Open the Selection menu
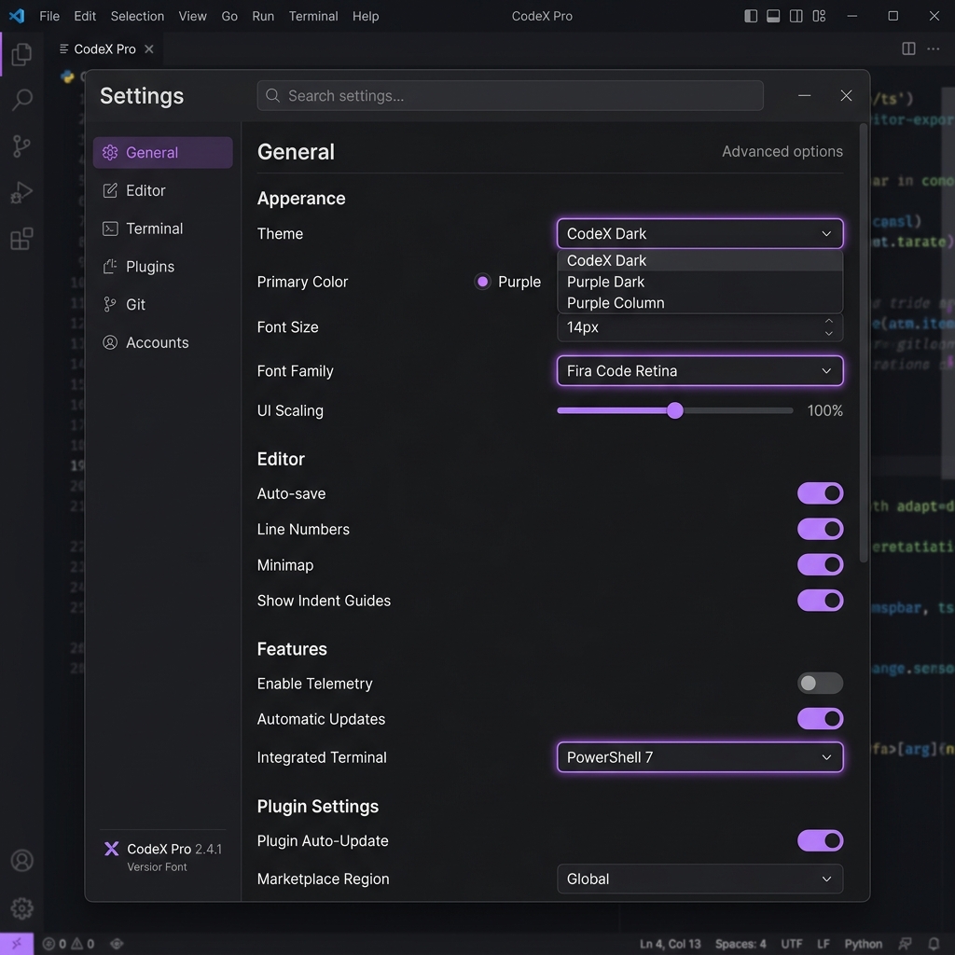955x955 pixels. pyautogui.click(x=137, y=16)
